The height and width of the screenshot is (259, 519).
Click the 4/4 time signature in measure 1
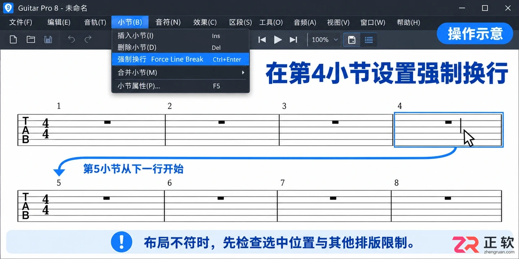tap(45, 129)
